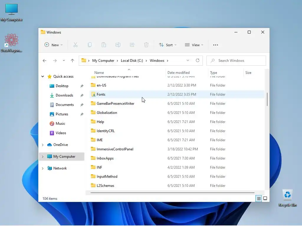Image resolution: width=302 pixels, height=226 pixels.
Task: Click the Cut scissors icon
Action: click(x=75, y=45)
